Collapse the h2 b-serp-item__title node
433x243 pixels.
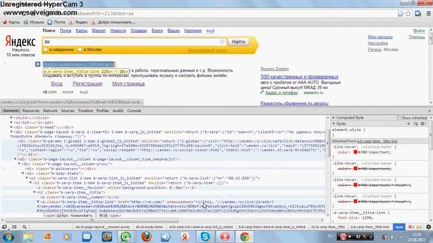35,192
